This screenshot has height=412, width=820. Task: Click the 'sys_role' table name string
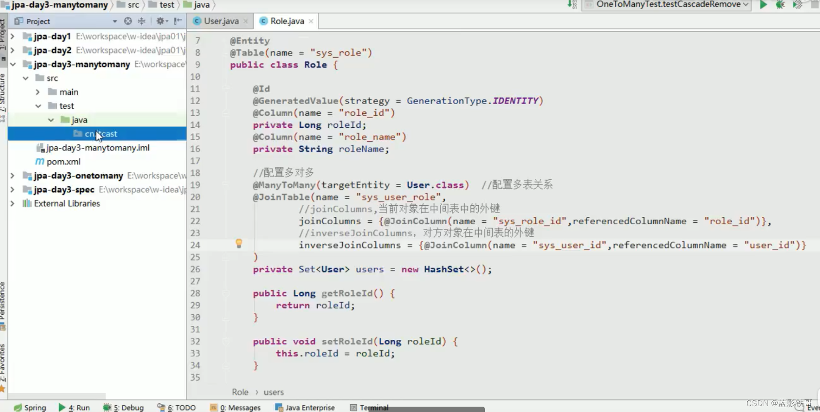point(341,53)
